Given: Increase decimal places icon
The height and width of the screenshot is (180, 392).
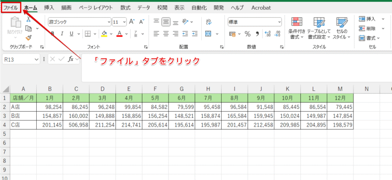Looking at the screenshot, I should click(267, 34).
